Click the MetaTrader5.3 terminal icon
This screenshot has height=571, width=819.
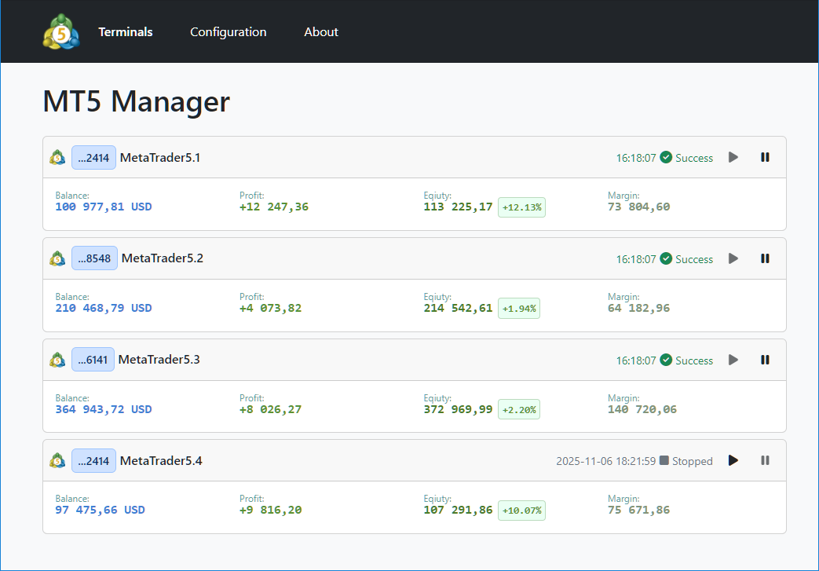[57, 360]
